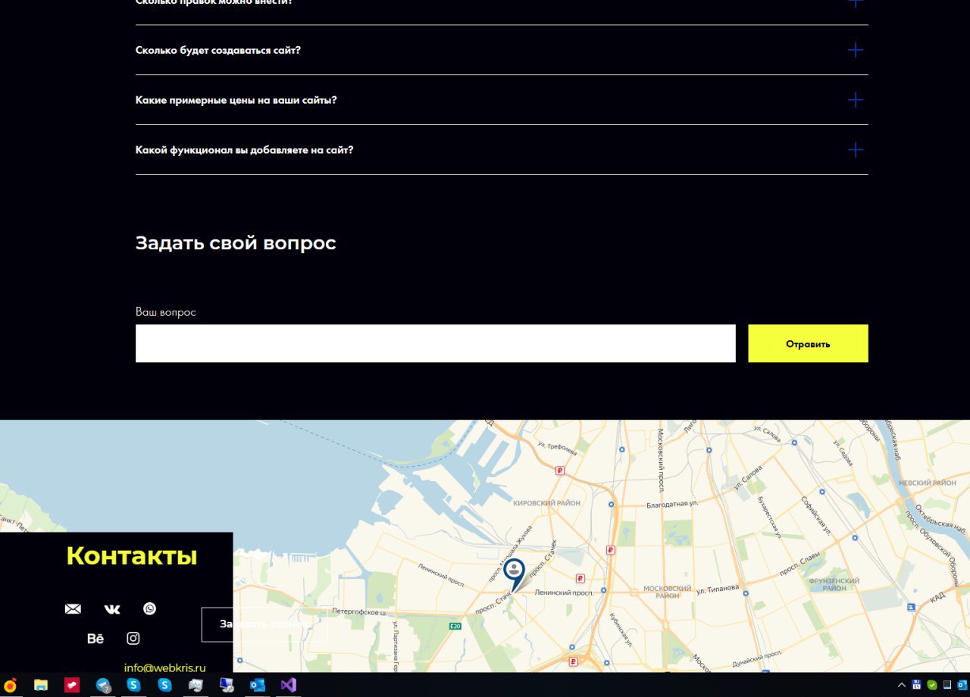Show hidden system tray icons chevron
This screenshot has height=697, width=970.
[x=902, y=685]
